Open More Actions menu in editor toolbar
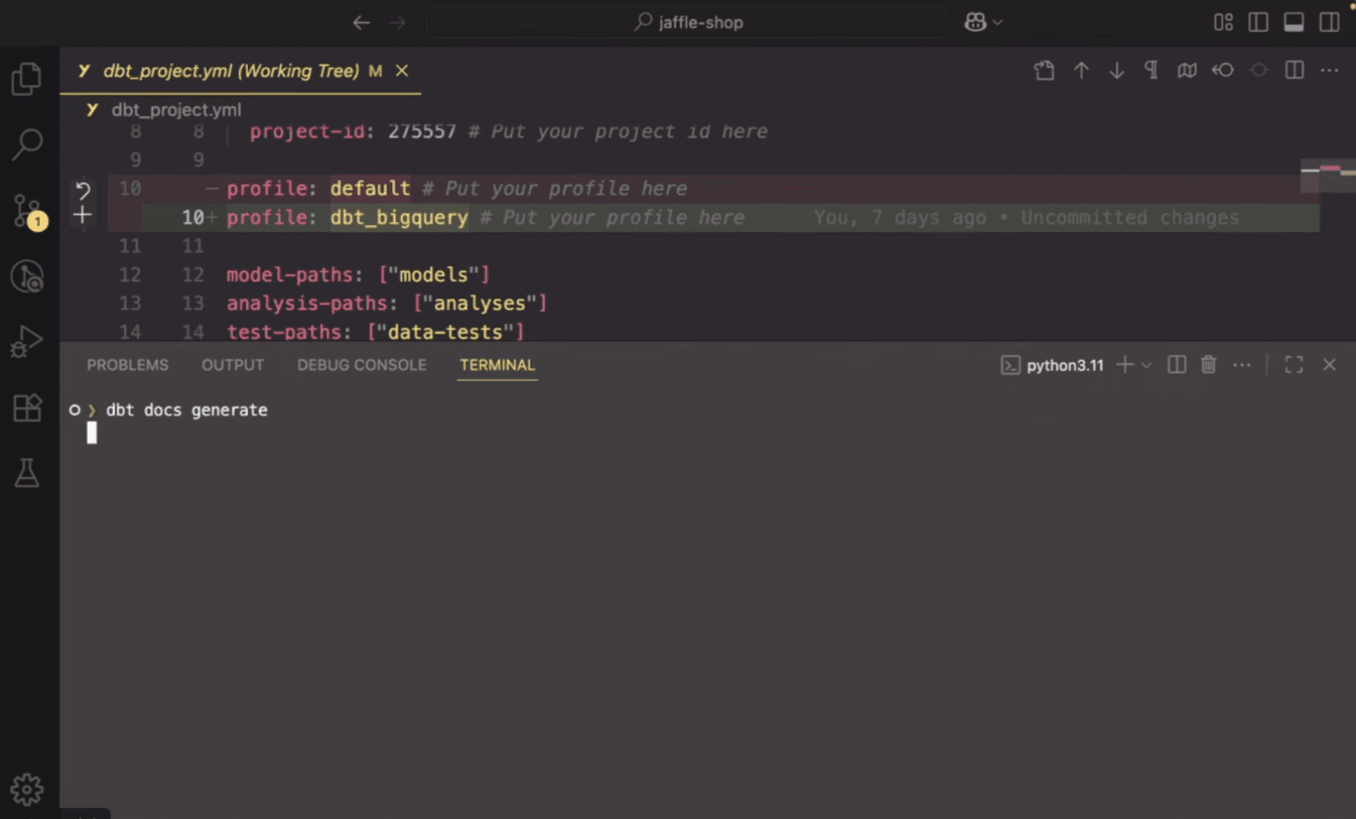 point(1329,71)
